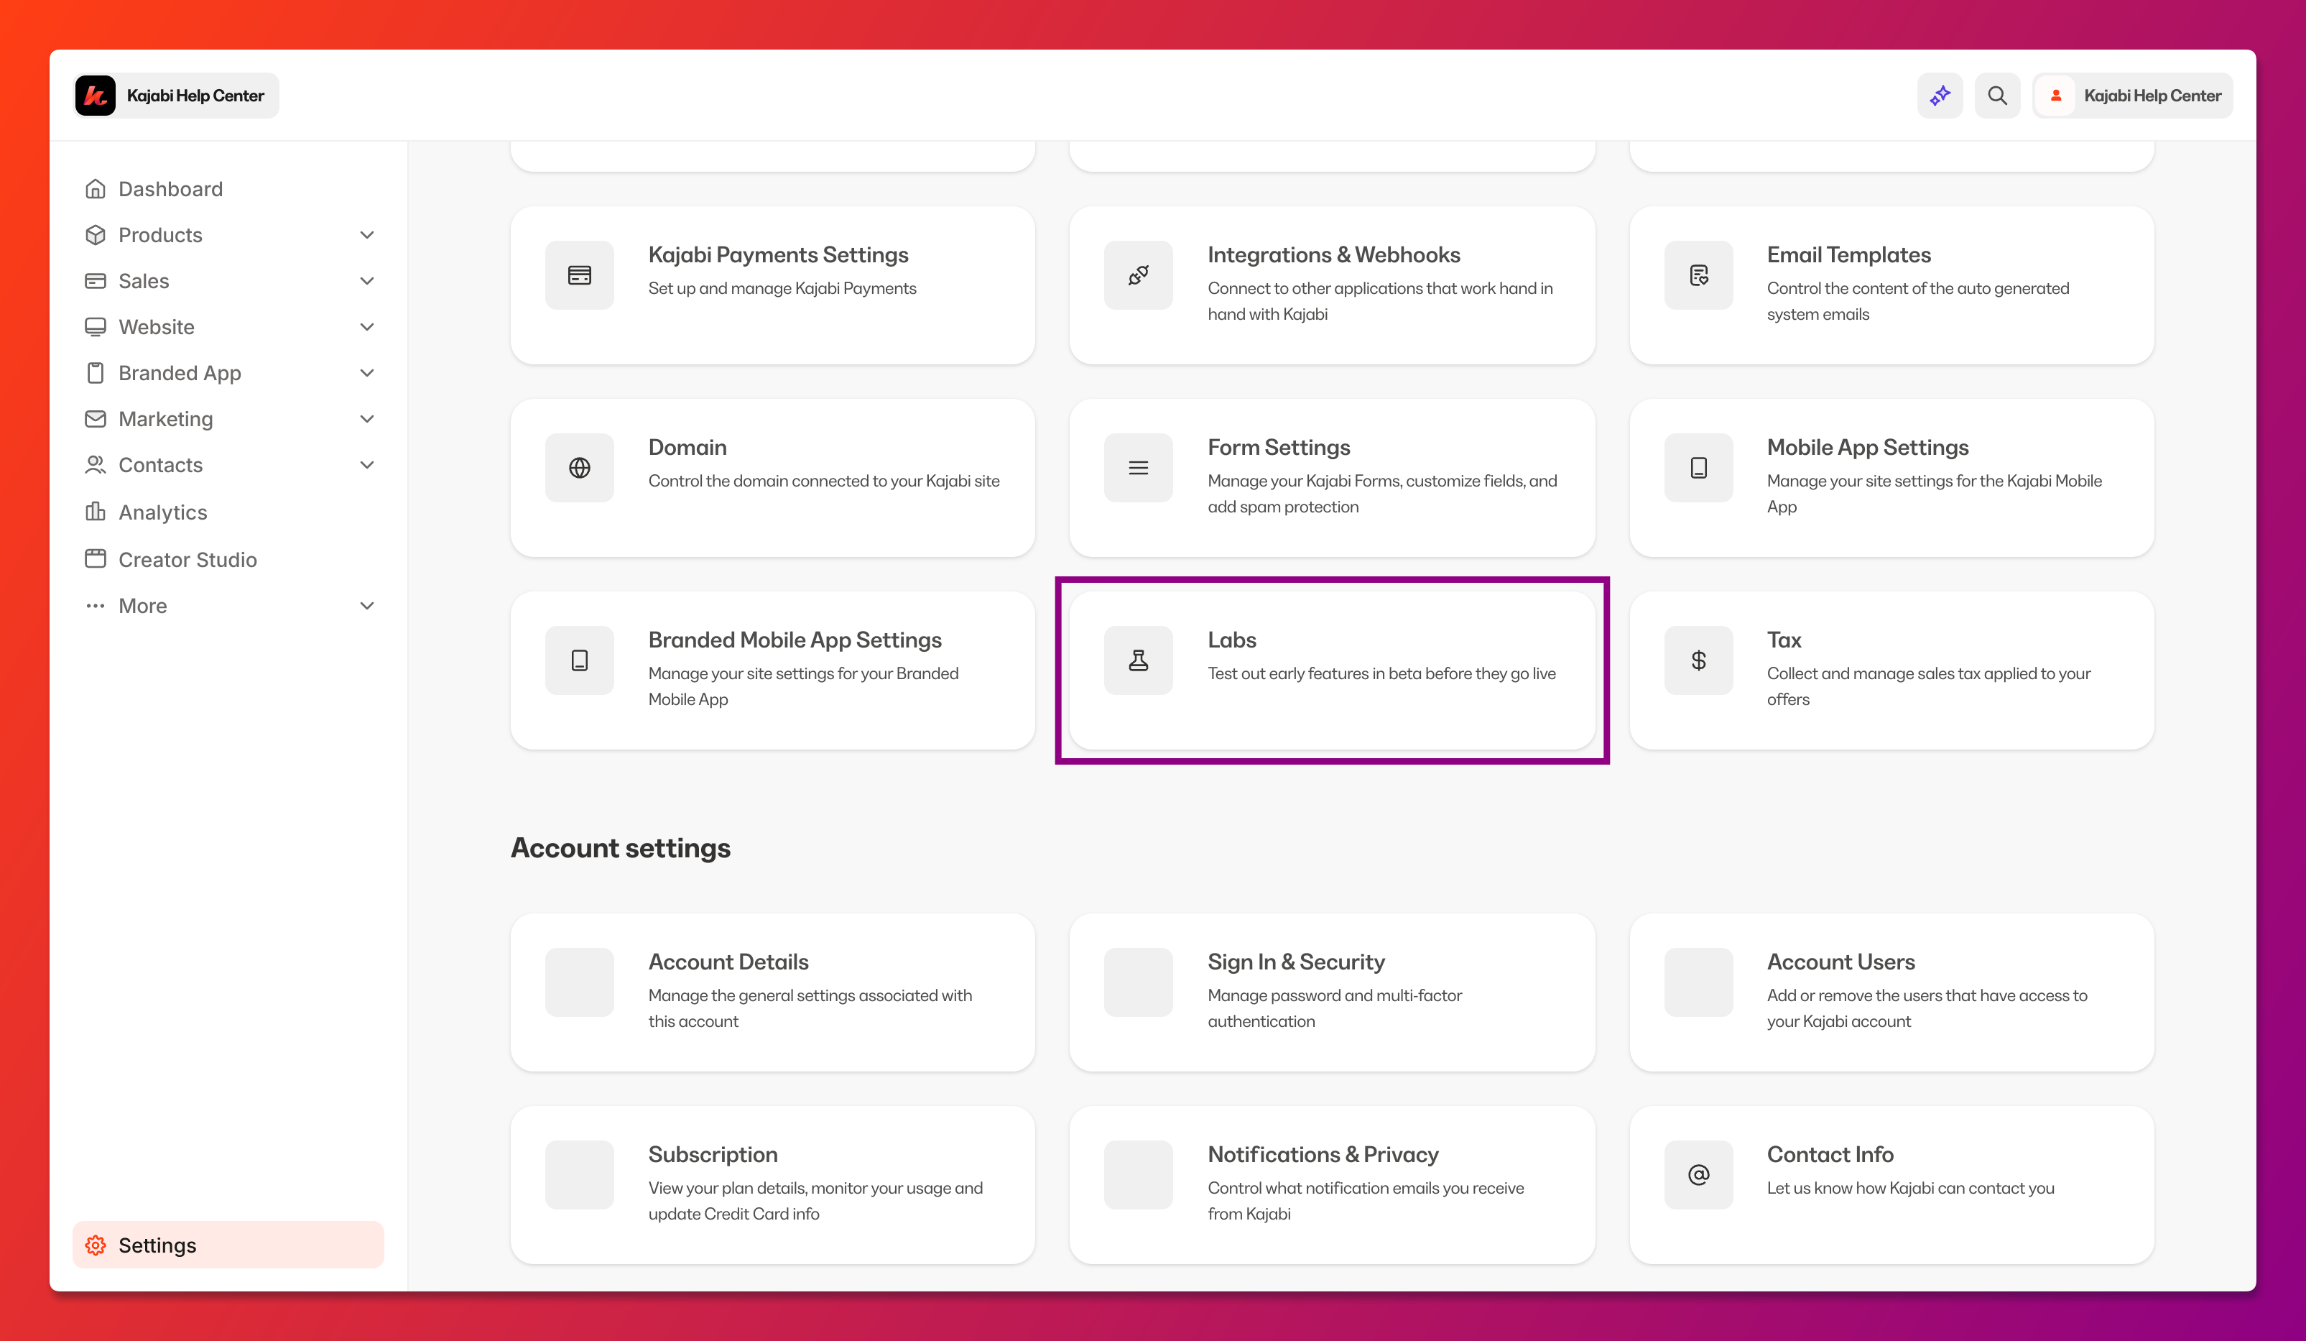The width and height of the screenshot is (2306, 1341).
Task: Click the Notifications & Privacy placeholder icon
Action: click(x=1139, y=1174)
